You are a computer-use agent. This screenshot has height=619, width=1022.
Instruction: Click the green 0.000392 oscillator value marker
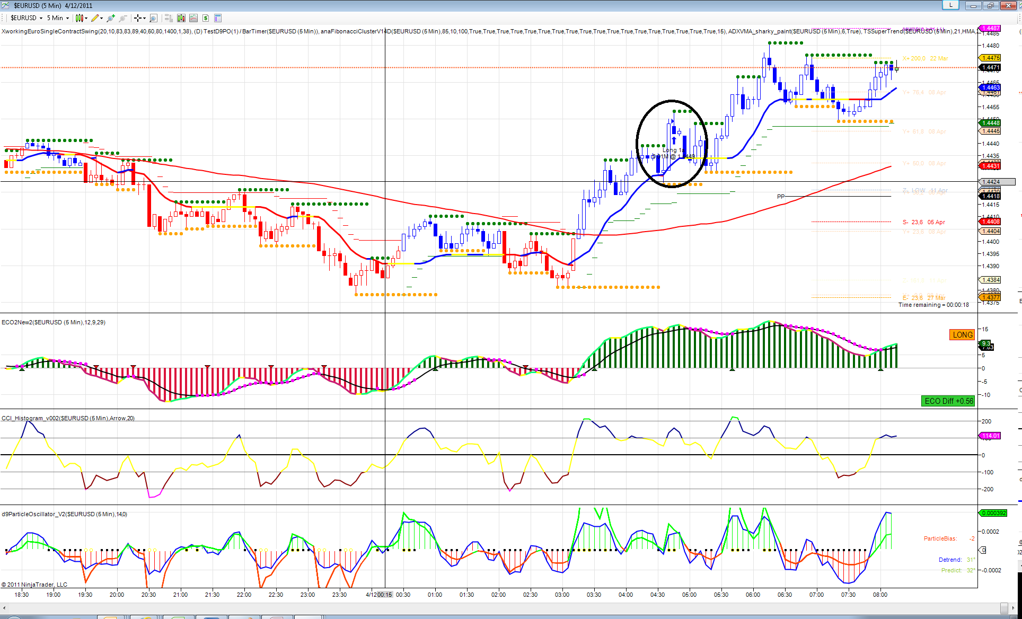pyautogui.click(x=993, y=513)
